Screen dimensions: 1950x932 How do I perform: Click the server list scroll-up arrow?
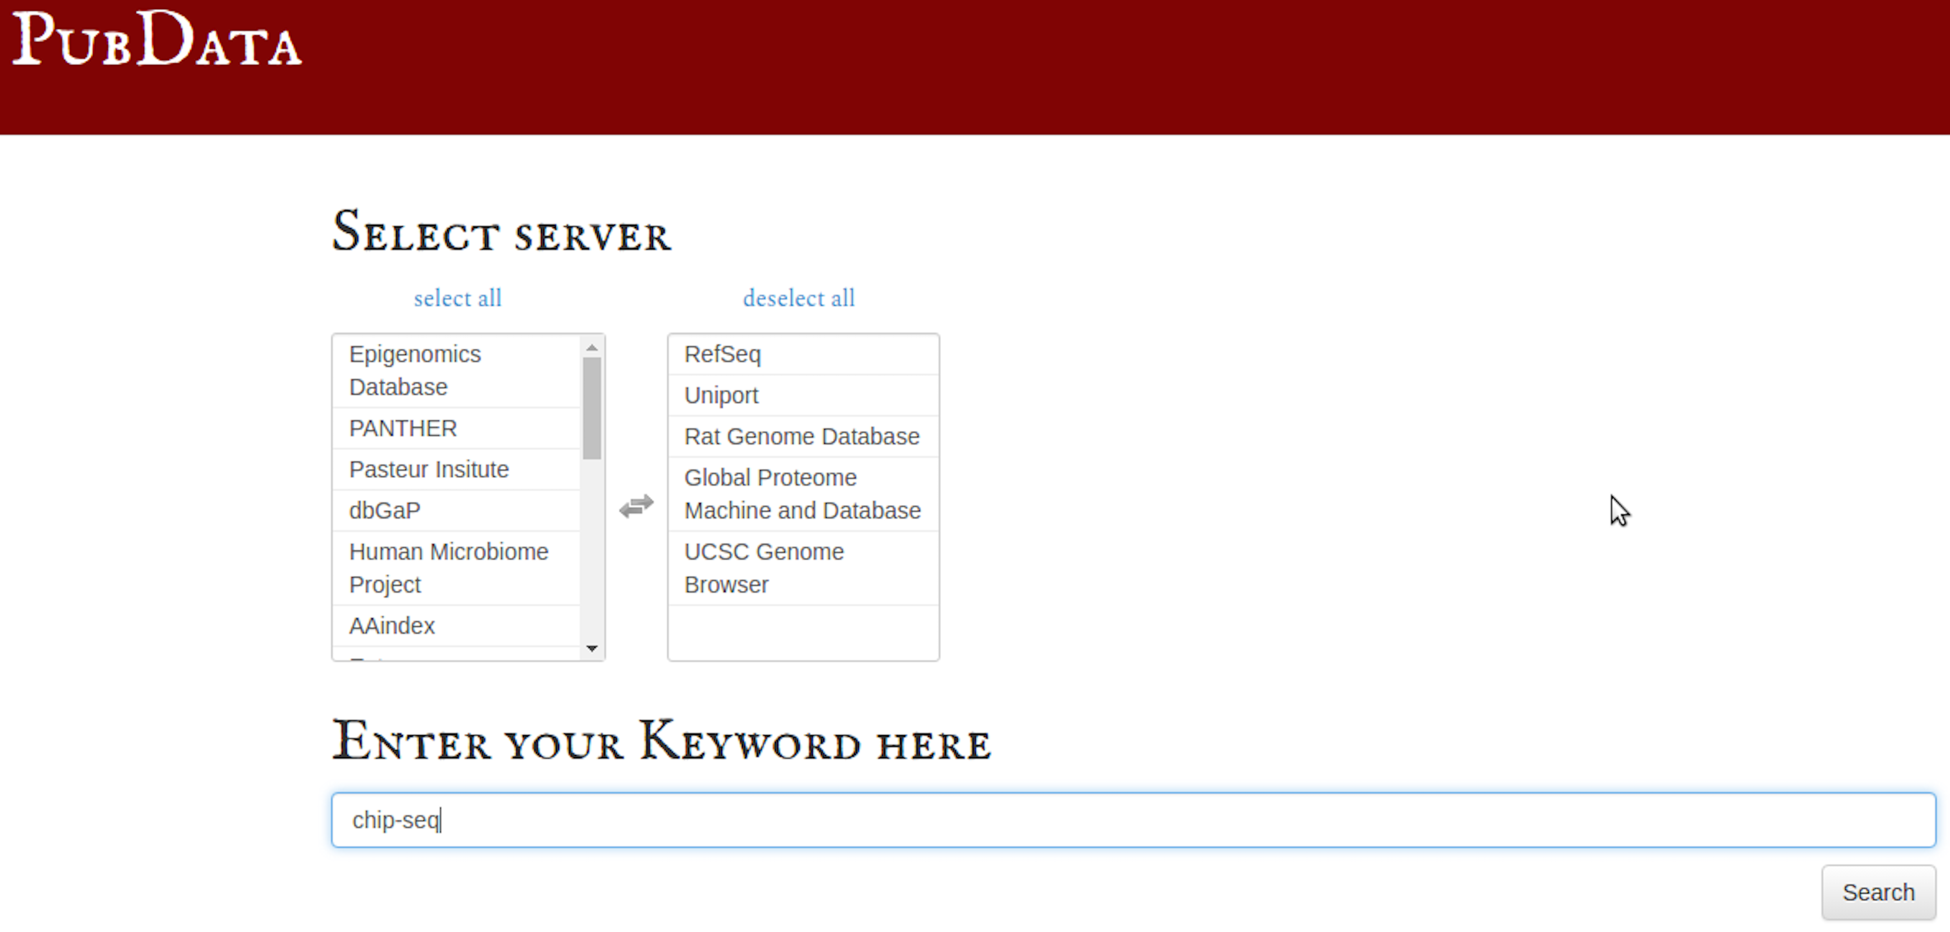coord(592,347)
